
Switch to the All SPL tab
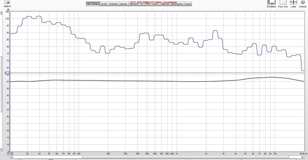104,4
